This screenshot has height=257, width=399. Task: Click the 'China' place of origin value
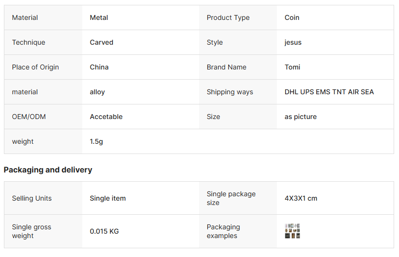99,67
